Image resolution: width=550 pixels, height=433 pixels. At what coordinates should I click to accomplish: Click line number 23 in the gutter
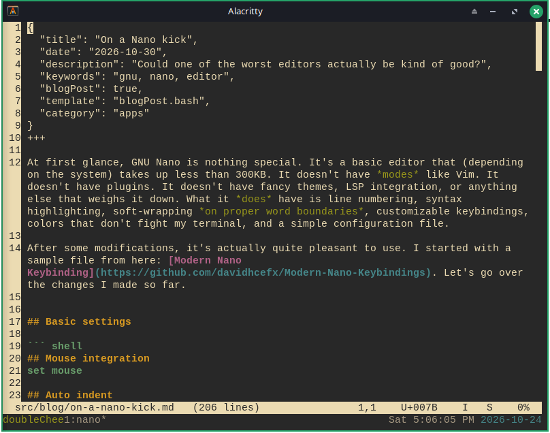(15, 396)
